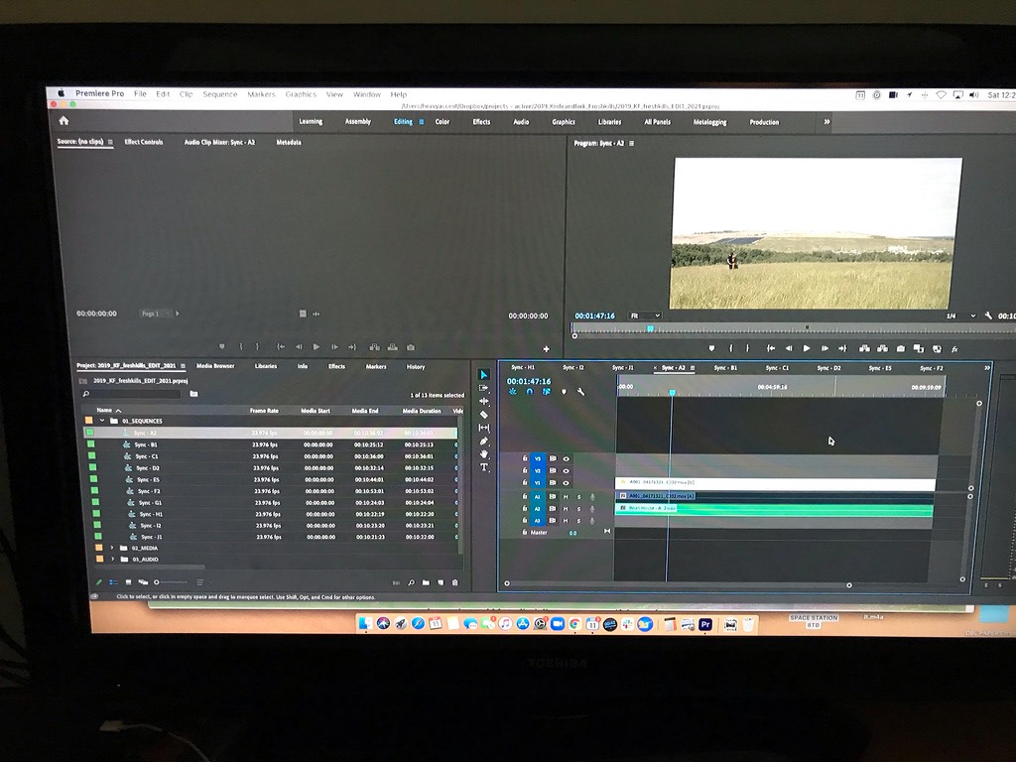Click Comparison View icon in Program monitor
The height and width of the screenshot is (762, 1016).
(918, 348)
